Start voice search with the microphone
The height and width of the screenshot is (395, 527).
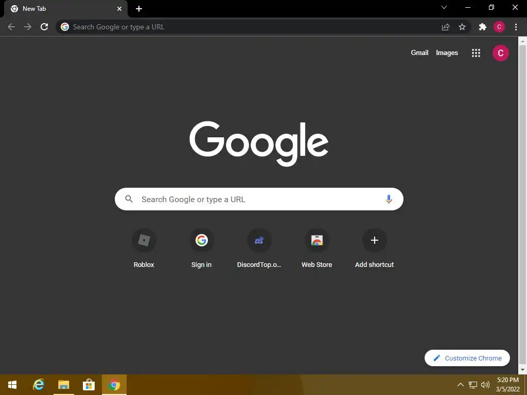(x=389, y=199)
